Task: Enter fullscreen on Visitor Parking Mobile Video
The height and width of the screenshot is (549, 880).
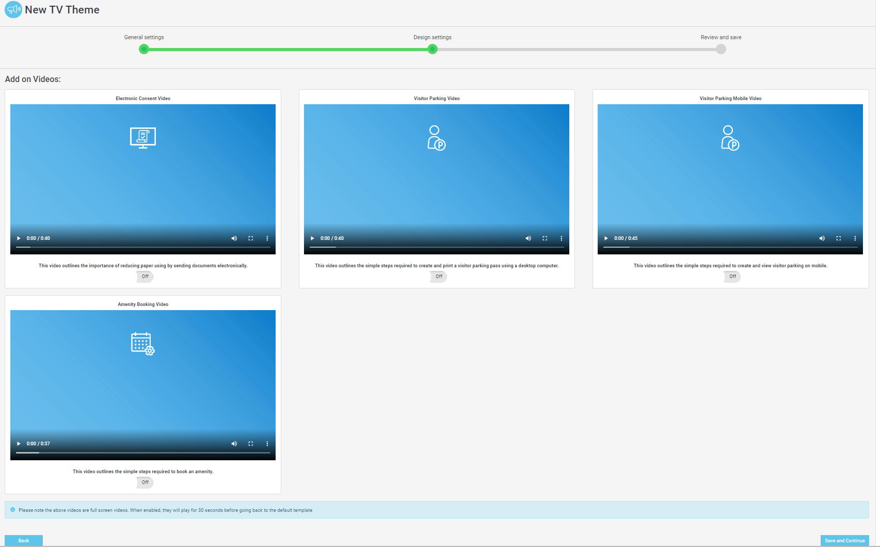Action: [838, 238]
